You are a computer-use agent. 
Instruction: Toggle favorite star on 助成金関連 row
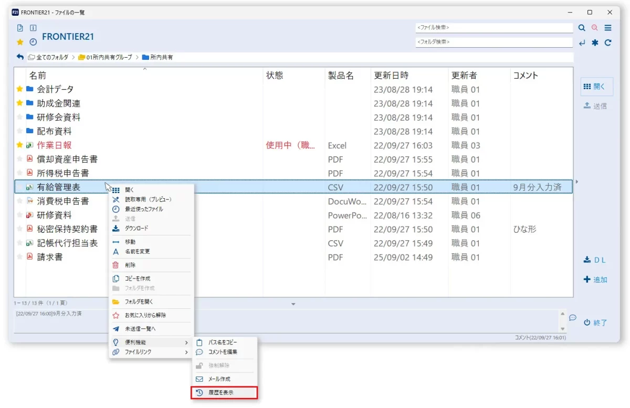click(20, 103)
